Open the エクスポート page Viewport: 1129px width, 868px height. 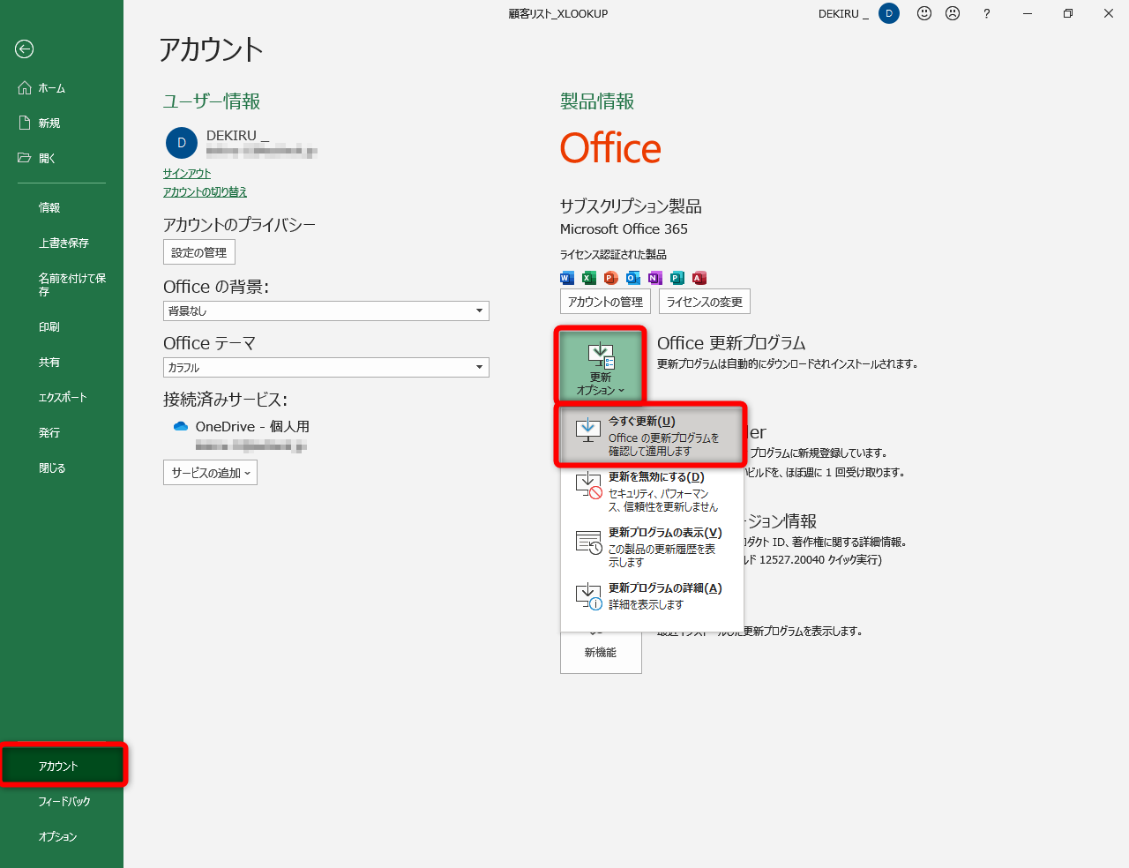pyautogui.click(x=62, y=398)
